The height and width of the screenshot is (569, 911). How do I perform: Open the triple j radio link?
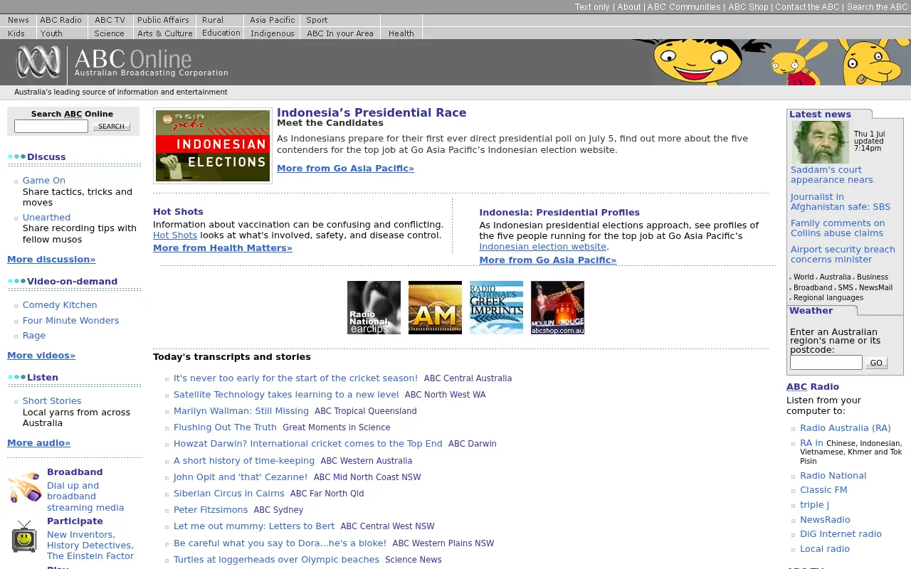click(x=815, y=505)
